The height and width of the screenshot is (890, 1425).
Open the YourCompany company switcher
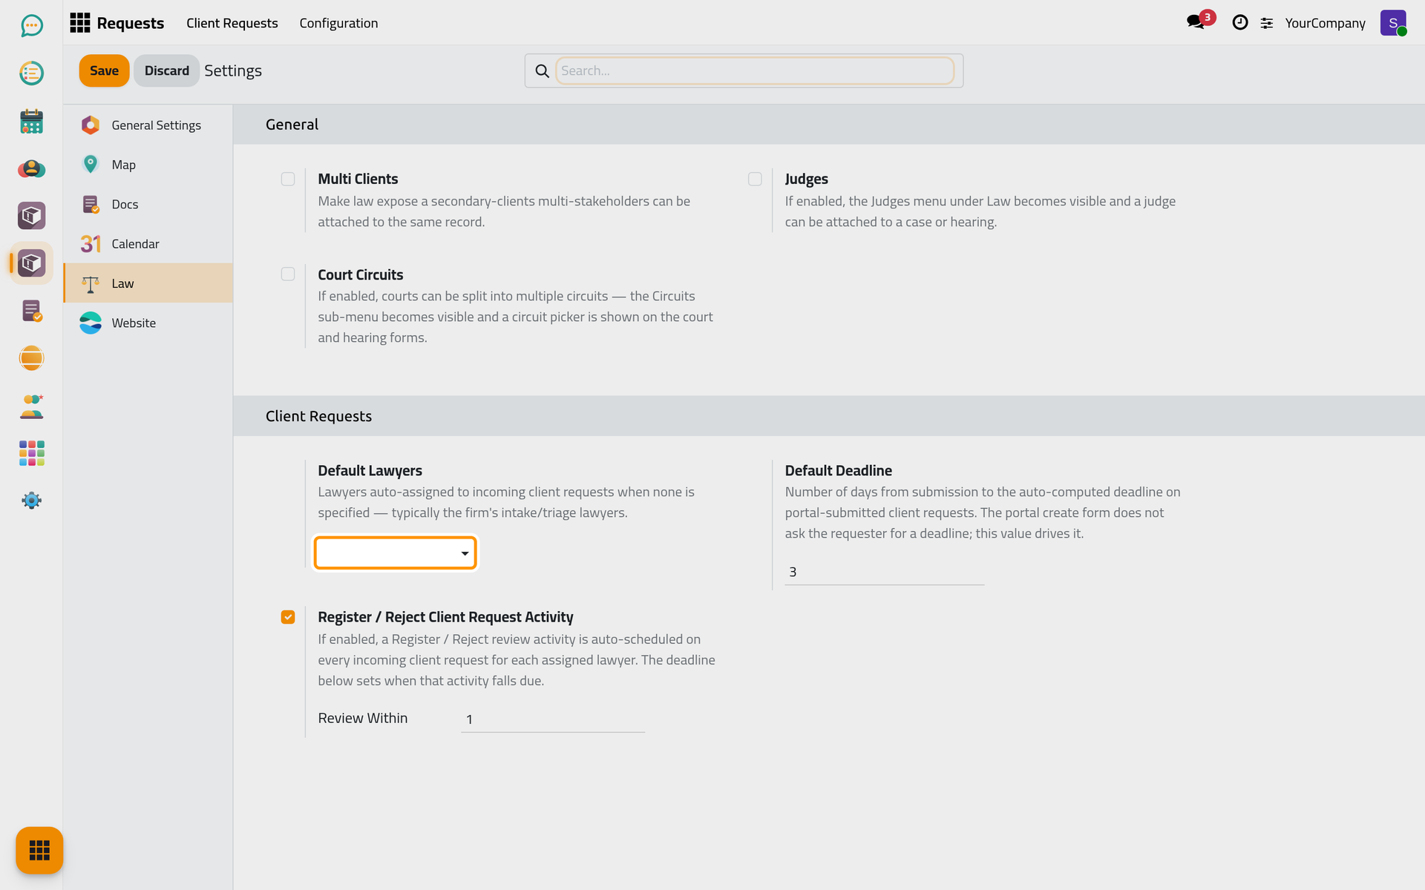coord(1325,23)
